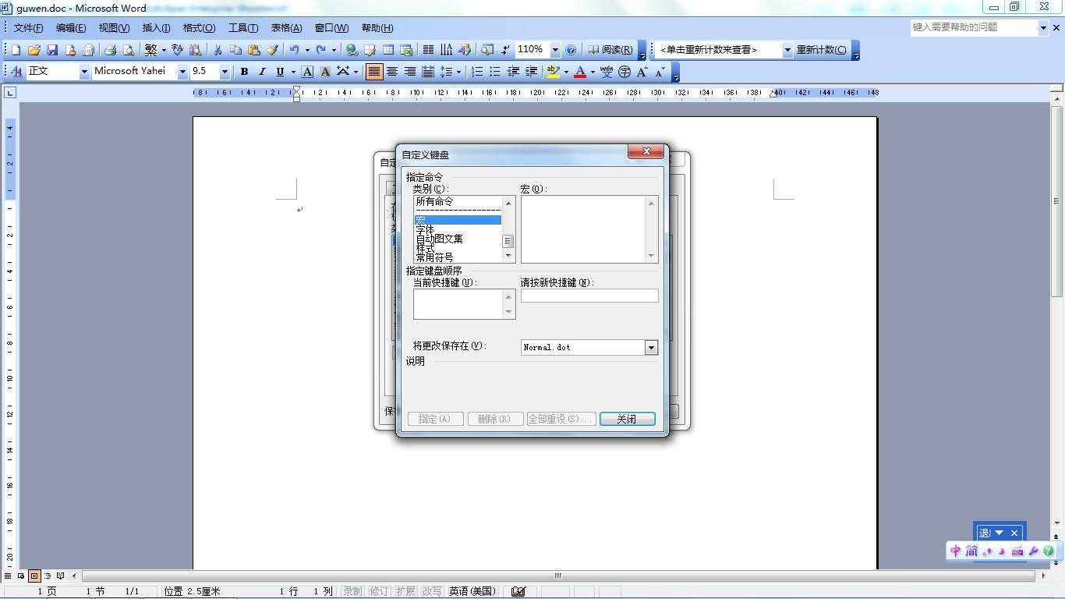Viewport: 1065px width, 599px height.
Task: Select 字体 in the category list
Action: (x=458, y=229)
